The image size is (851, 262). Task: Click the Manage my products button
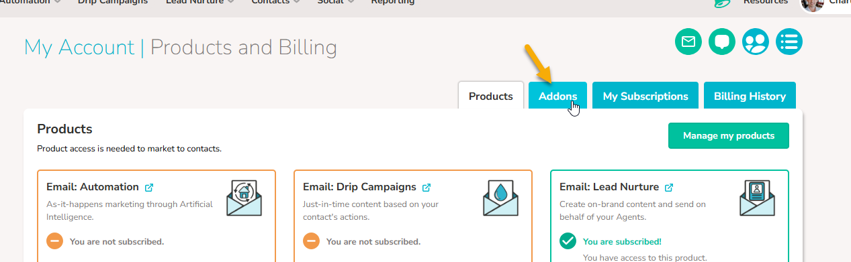729,135
